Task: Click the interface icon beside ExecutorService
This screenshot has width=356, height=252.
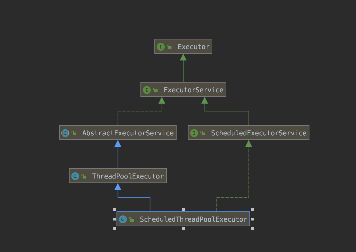Action: coord(146,90)
